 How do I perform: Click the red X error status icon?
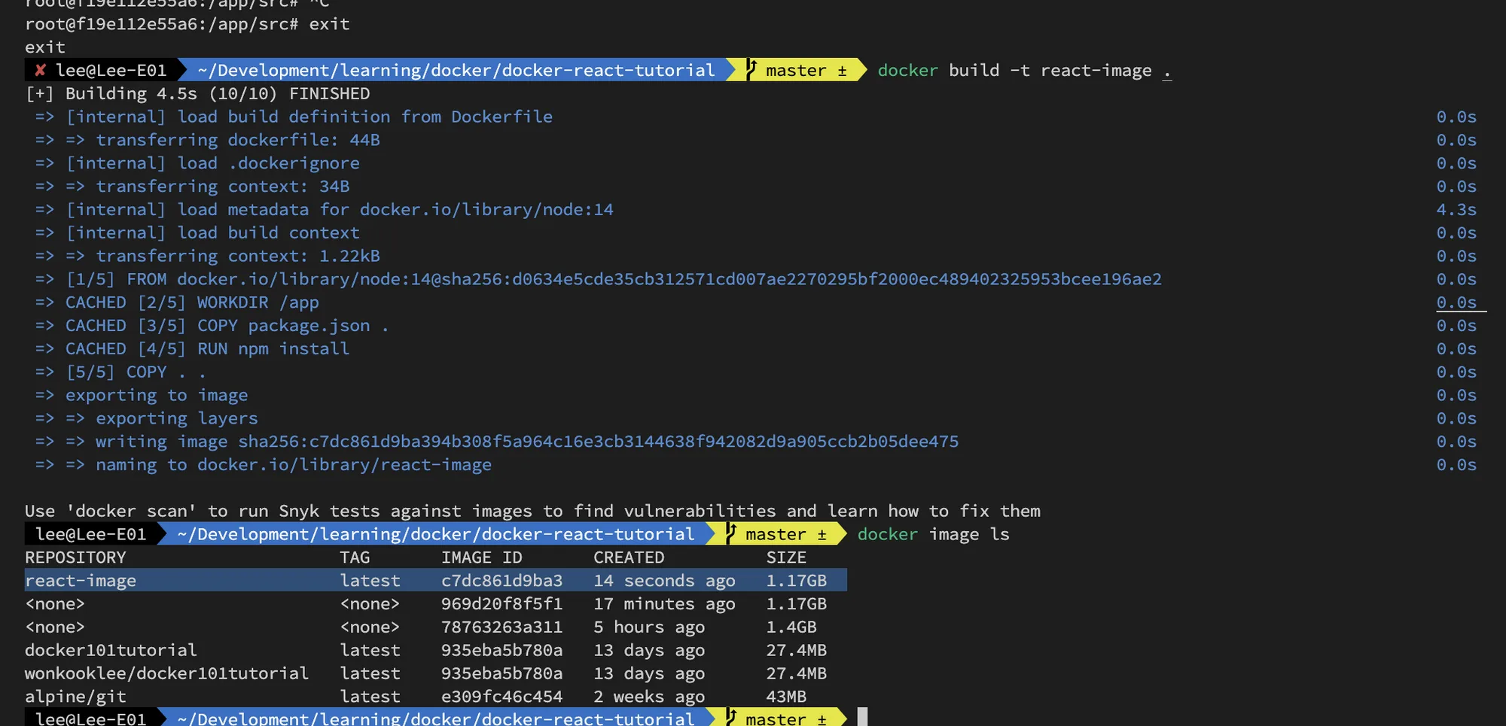coord(41,70)
